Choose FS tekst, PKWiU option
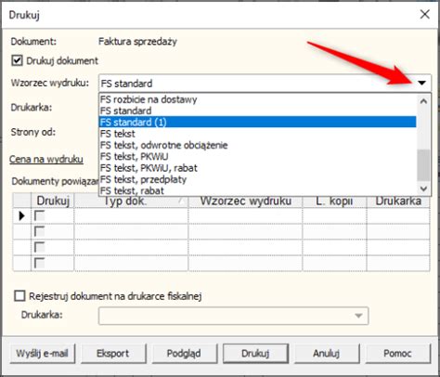This screenshot has height=377, width=440. point(257,156)
